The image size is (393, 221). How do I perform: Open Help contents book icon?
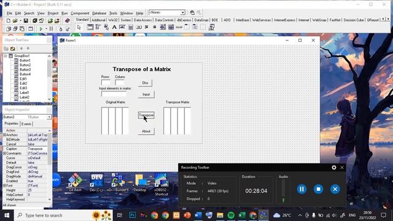(67, 20)
